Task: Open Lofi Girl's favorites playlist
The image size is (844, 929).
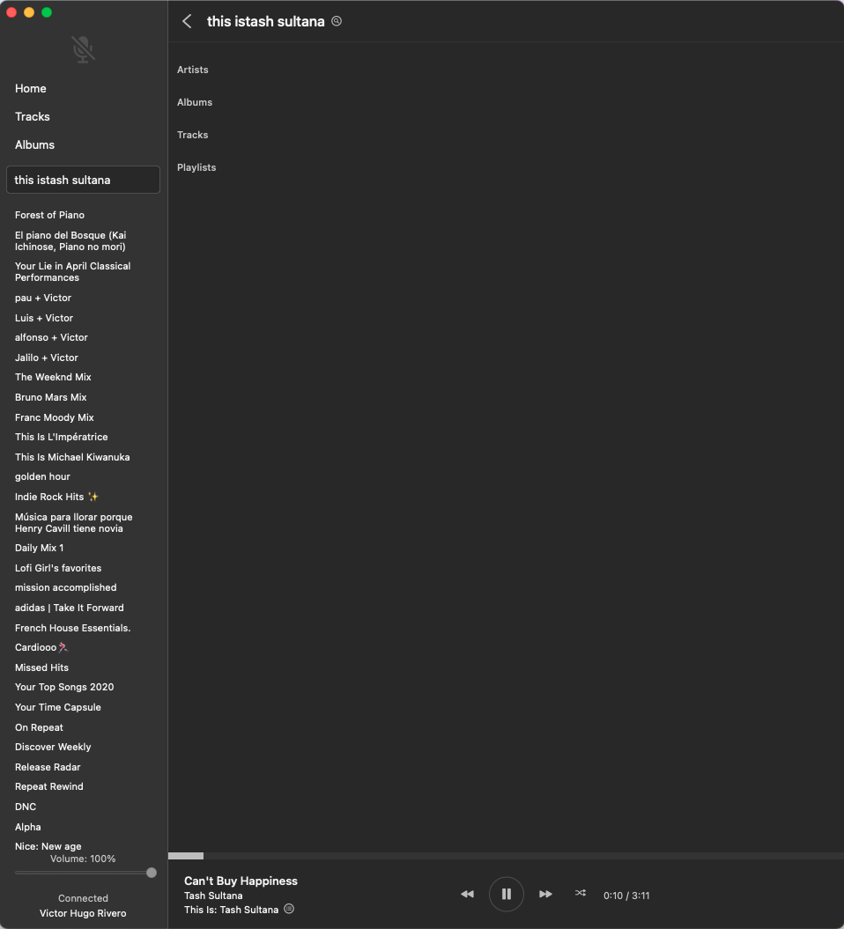Action: click(58, 568)
